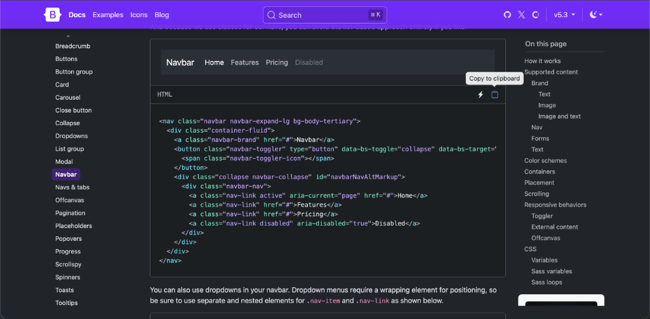The height and width of the screenshot is (319, 650).
Task: Jump to Nav in On this page
Action: (537, 127)
